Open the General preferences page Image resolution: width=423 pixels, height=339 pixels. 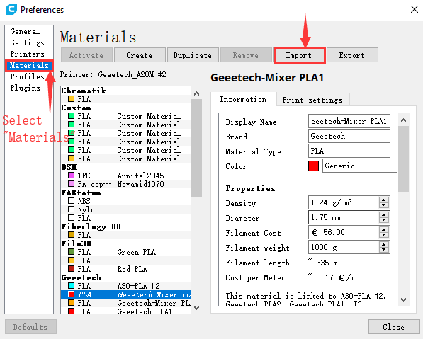click(x=25, y=31)
